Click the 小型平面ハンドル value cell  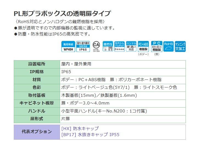pyautogui.click(x=123, y=111)
